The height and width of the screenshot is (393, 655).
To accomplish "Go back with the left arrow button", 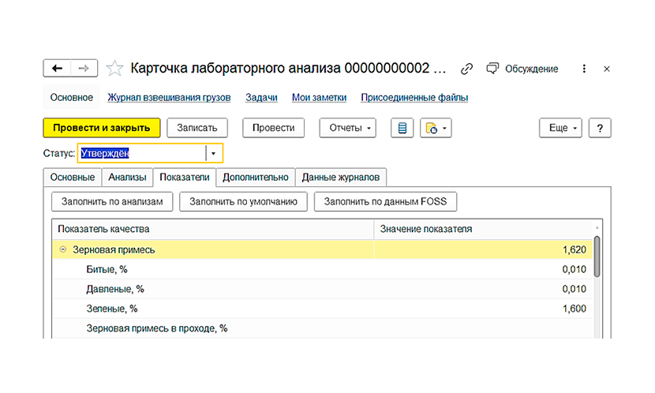I will click(58, 68).
